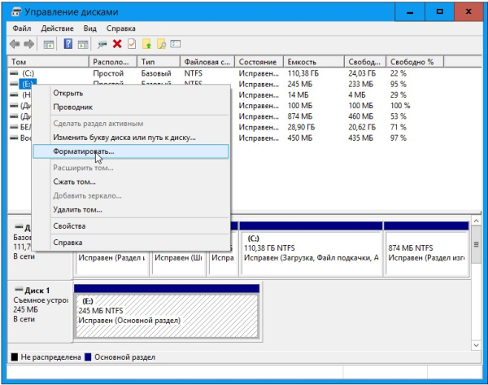Click the scroll up arrow in disk pane
The height and width of the screenshot is (385, 488).
(x=476, y=221)
